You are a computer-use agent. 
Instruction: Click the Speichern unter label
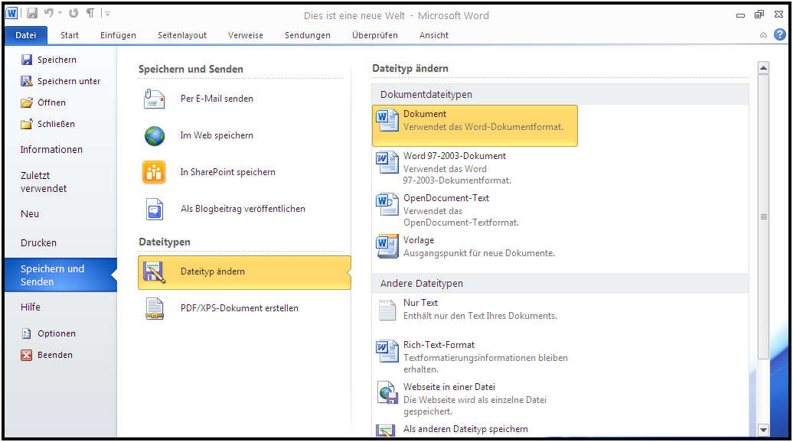pos(69,81)
